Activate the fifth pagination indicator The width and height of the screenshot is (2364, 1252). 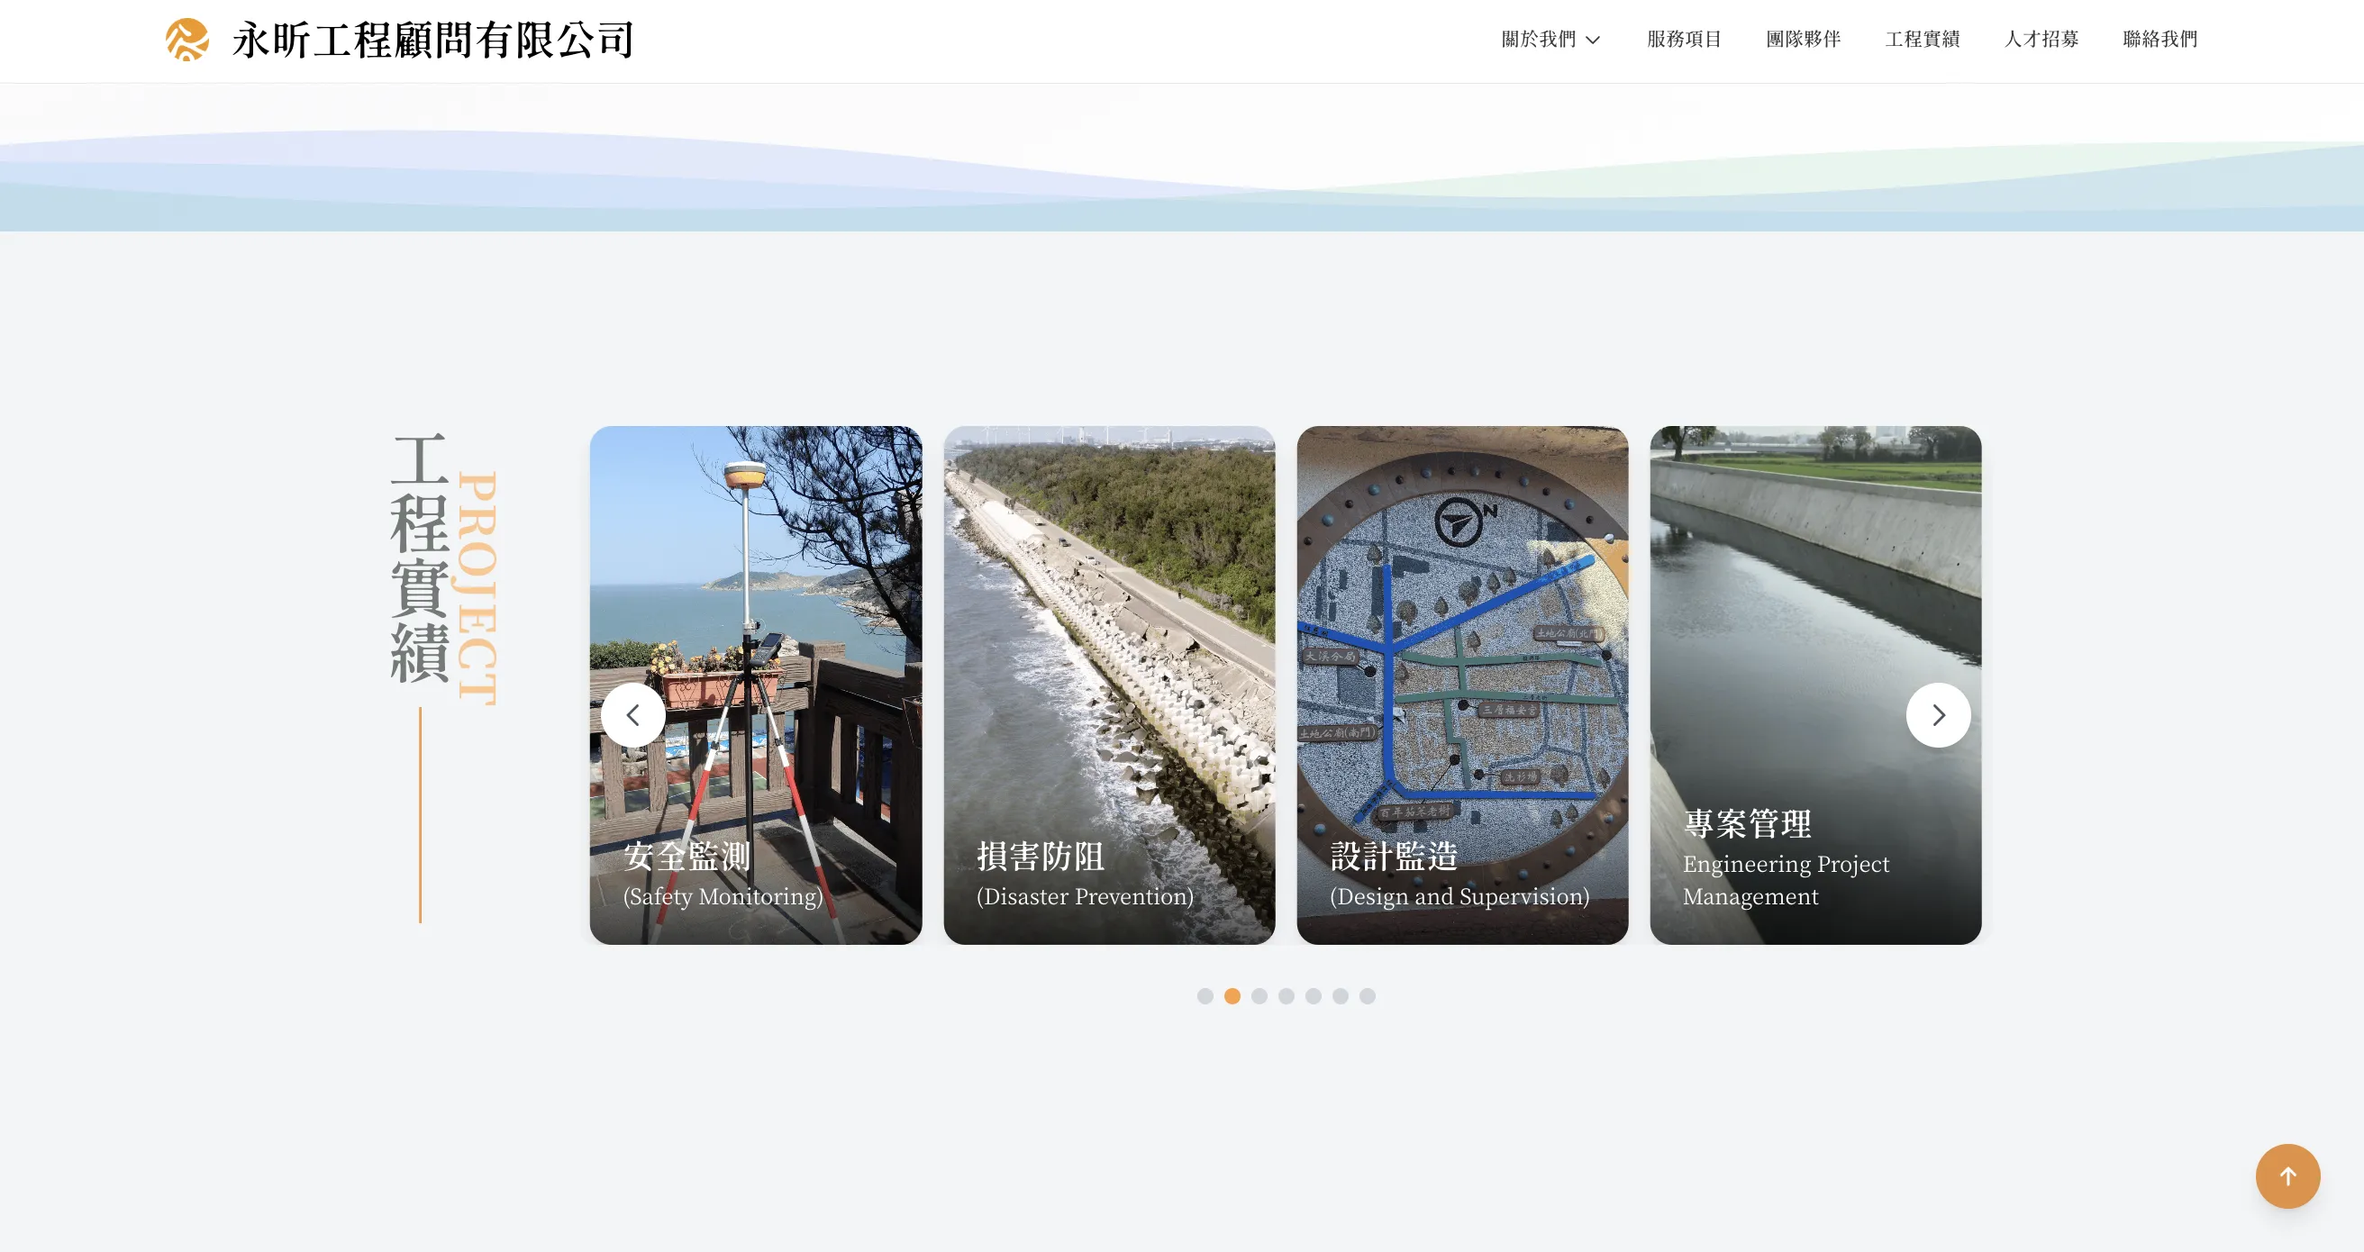(x=1314, y=996)
